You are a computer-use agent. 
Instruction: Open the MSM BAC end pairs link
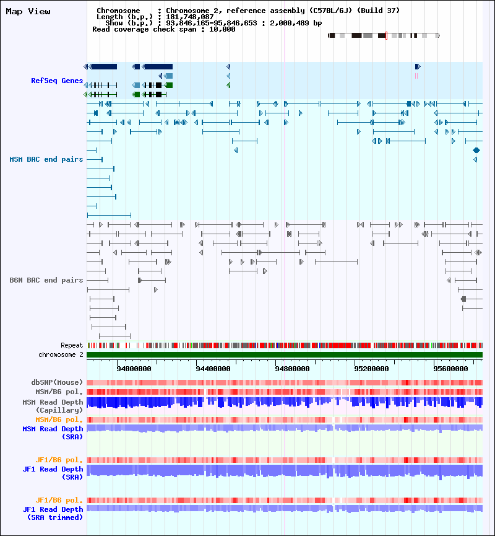46,159
